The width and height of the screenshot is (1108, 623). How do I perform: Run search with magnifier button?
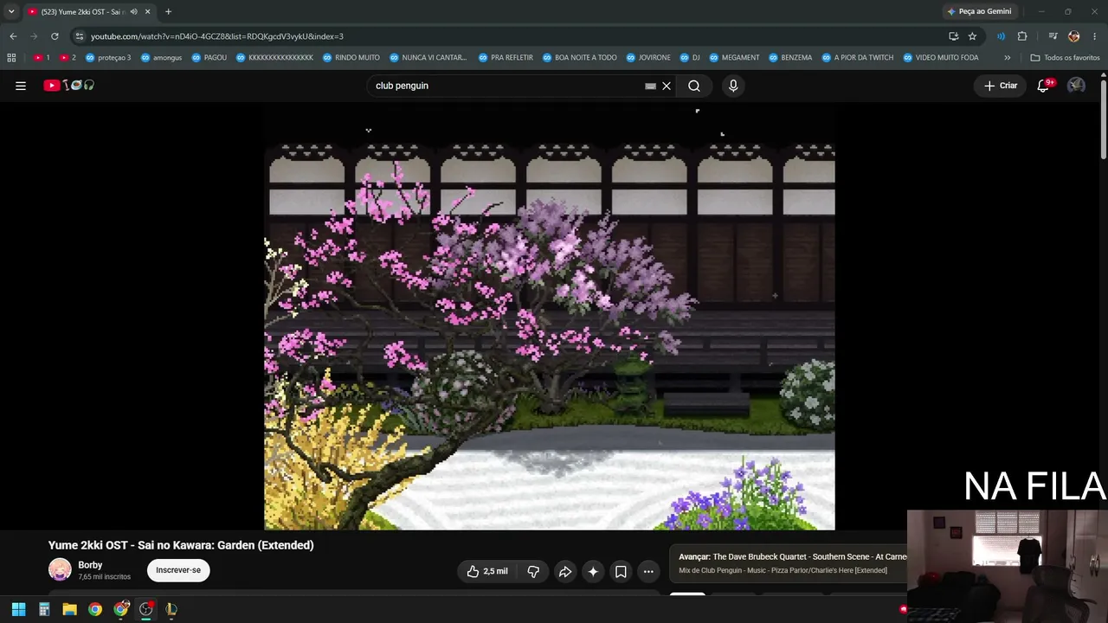(x=694, y=86)
